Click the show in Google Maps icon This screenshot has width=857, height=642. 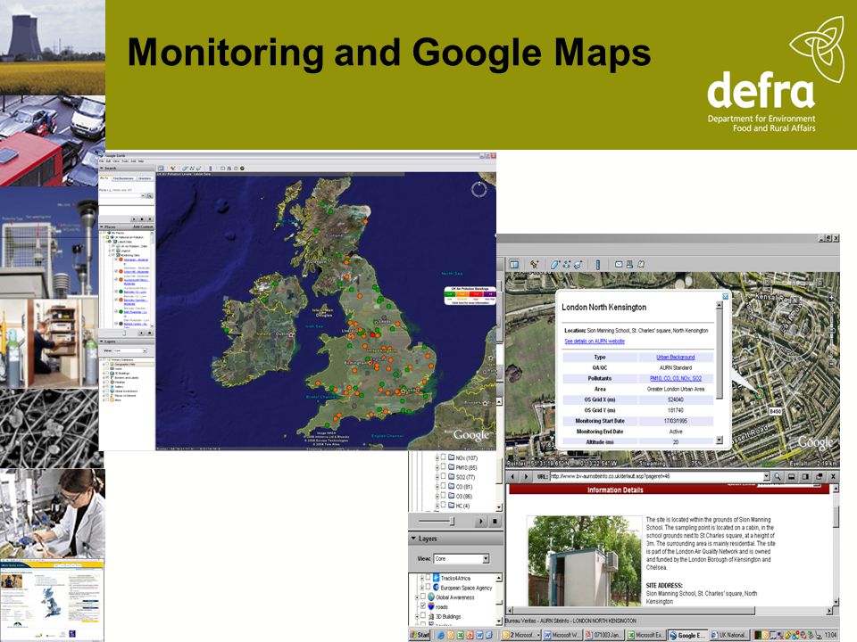(641, 264)
